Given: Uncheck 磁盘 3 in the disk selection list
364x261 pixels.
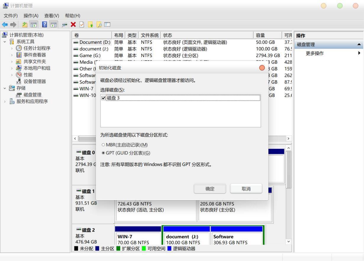Looking at the screenshot, I should (104, 98).
